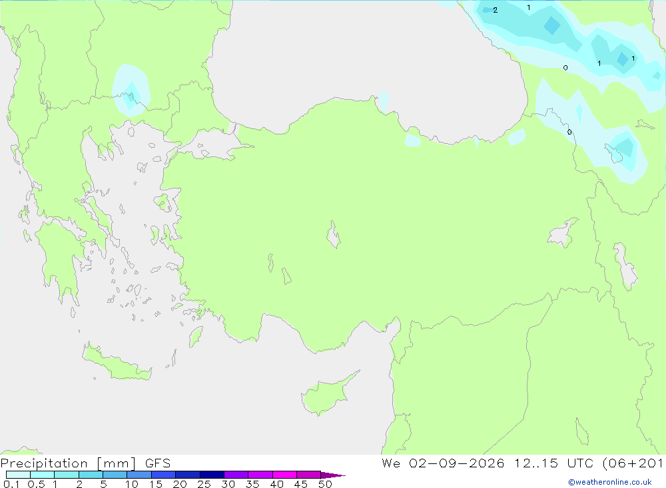This screenshot has height=488, width=666.
Task: Click the above-50 mm arrow tip of legend
Action: (333, 475)
